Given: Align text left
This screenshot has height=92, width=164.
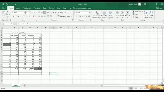Looking at the screenshot, I should click(x=39, y=16).
